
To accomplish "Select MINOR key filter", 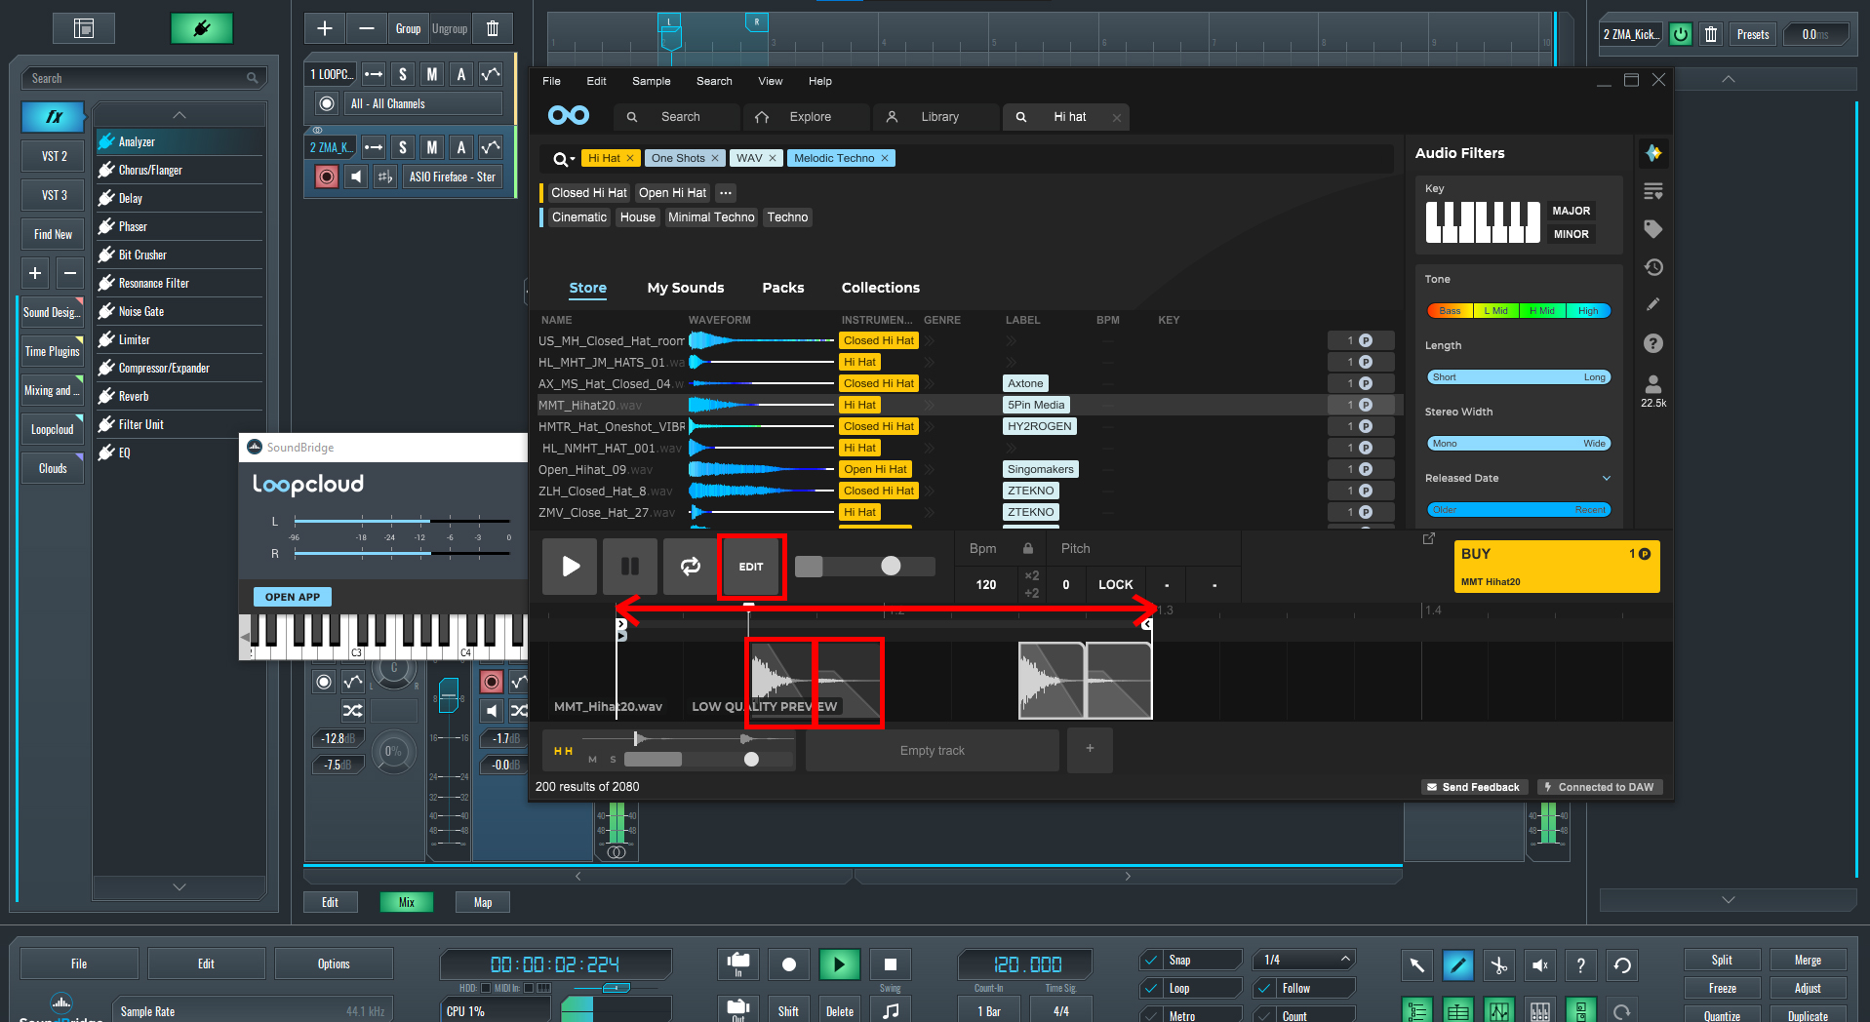I will click(1571, 234).
